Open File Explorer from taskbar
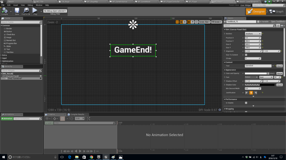 77,157
